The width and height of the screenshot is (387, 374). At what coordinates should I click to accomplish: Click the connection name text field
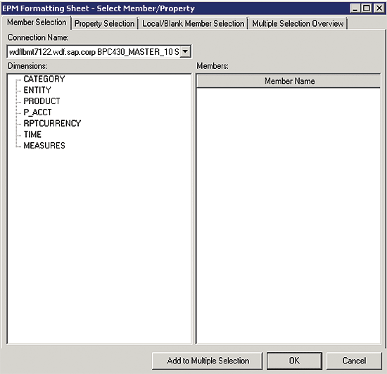point(94,52)
